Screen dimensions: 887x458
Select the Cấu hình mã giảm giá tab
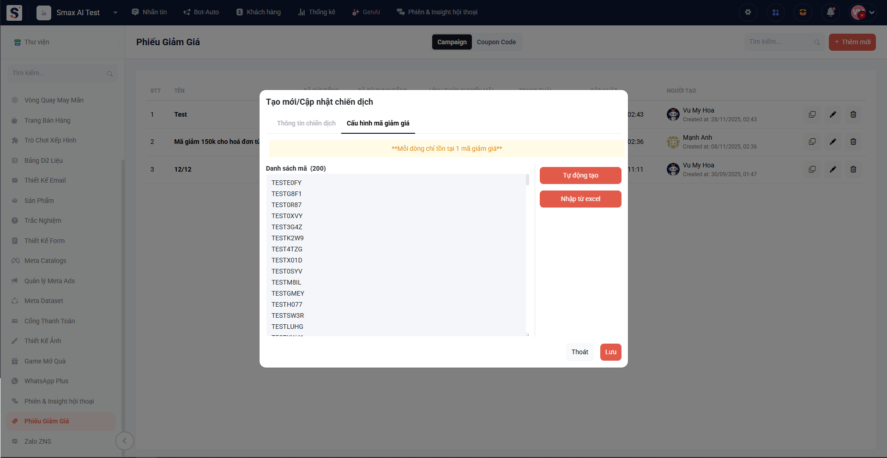(378, 123)
